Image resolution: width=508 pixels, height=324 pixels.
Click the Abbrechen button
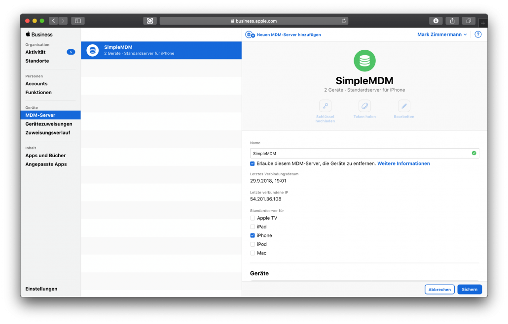pyautogui.click(x=439, y=290)
